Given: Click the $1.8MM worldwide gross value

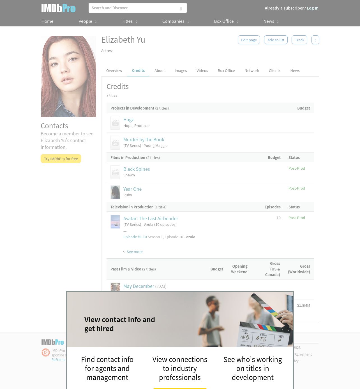Looking at the screenshot, I should click(304, 305).
